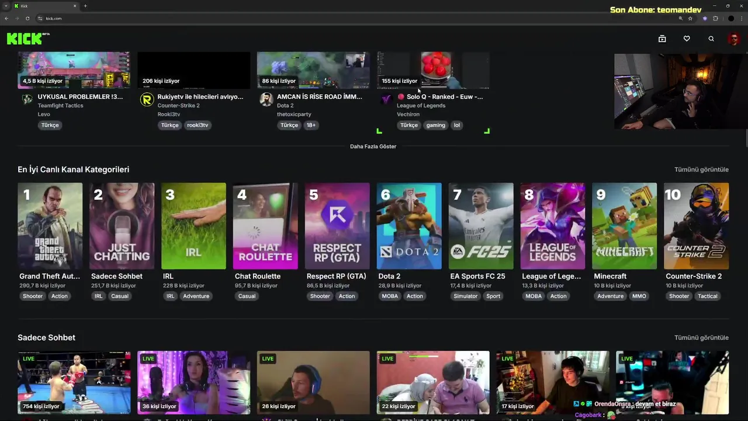Screen dimensions: 748x421
Task: Bookmark page with star icon in address bar
Action: click(x=690, y=18)
